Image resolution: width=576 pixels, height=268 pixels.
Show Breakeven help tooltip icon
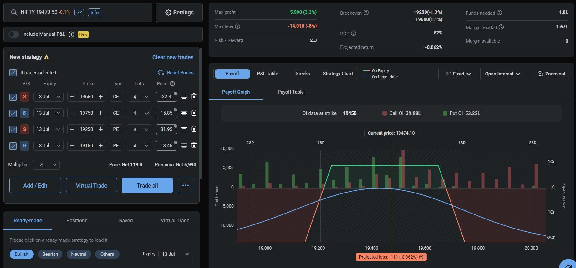[x=366, y=13]
